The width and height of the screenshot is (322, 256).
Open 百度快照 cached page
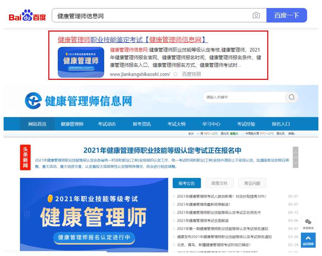point(191,74)
